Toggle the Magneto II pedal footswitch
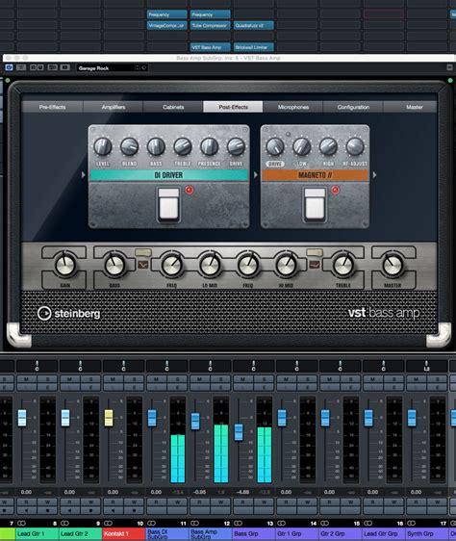The image size is (456, 541). click(315, 204)
